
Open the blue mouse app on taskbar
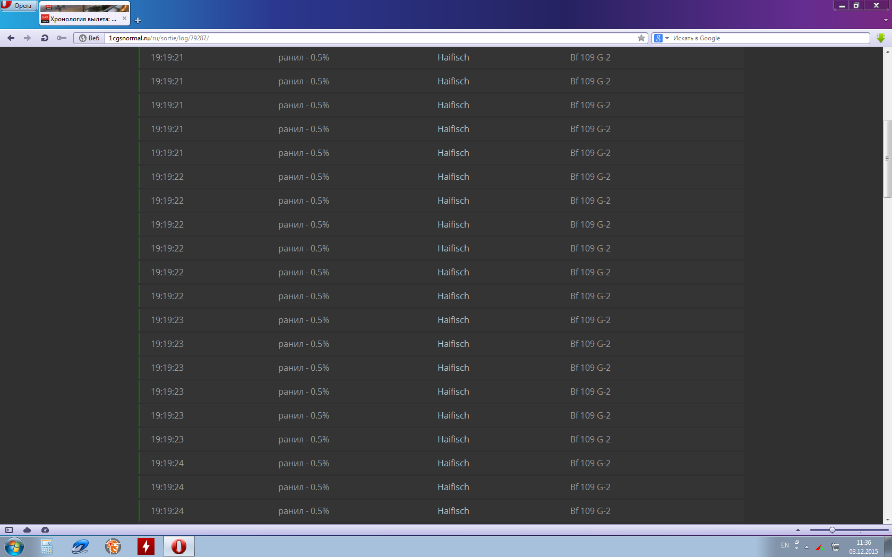coord(80,546)
